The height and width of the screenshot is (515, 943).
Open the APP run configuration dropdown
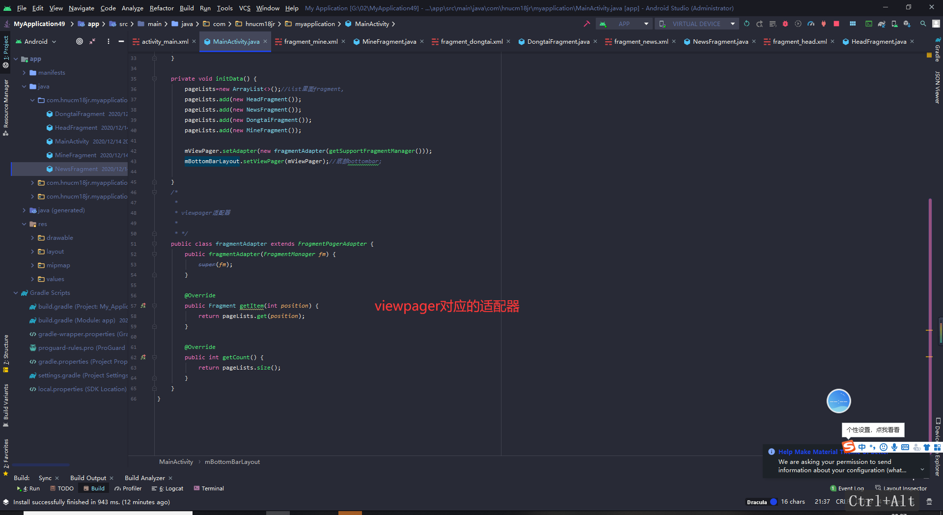tap(625, 24)
